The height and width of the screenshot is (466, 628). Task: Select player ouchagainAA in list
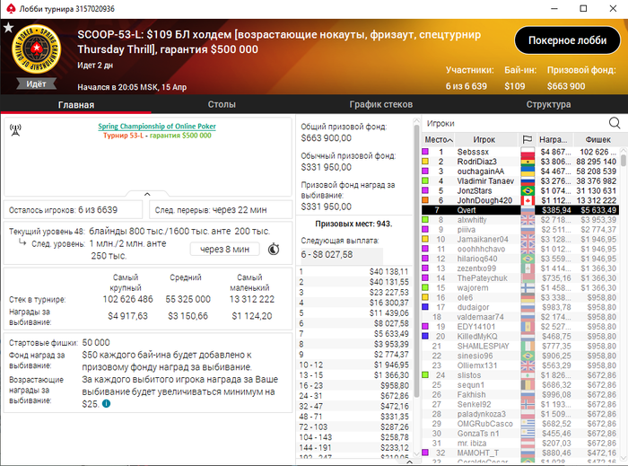(519, 171)
